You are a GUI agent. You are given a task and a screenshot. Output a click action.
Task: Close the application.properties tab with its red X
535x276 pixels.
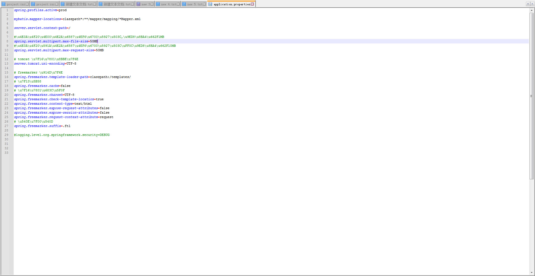coord(252,4)
